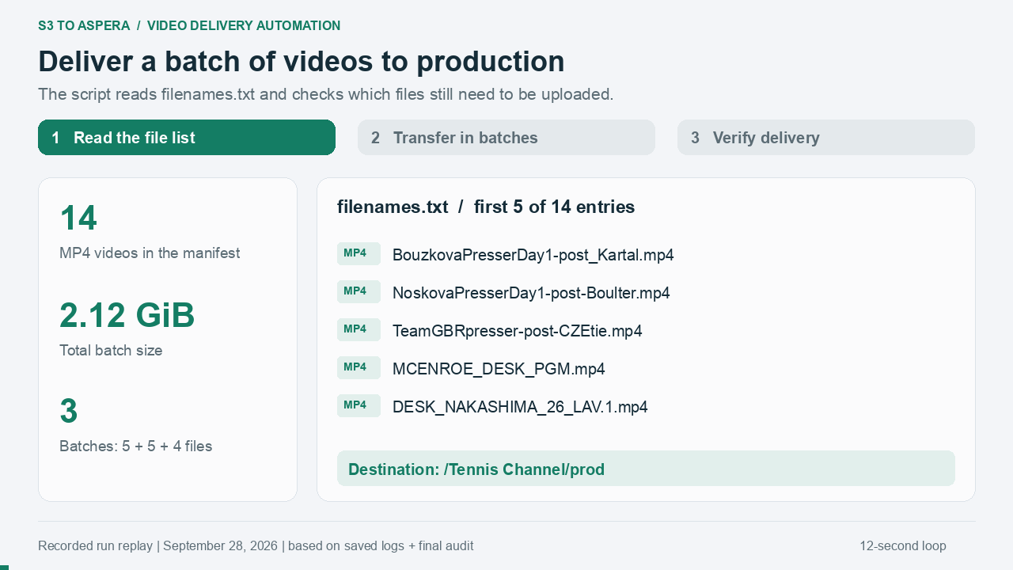
Task: Click the S3 TO ASPERA breadcrumb
Action: [x=84, y=26]
